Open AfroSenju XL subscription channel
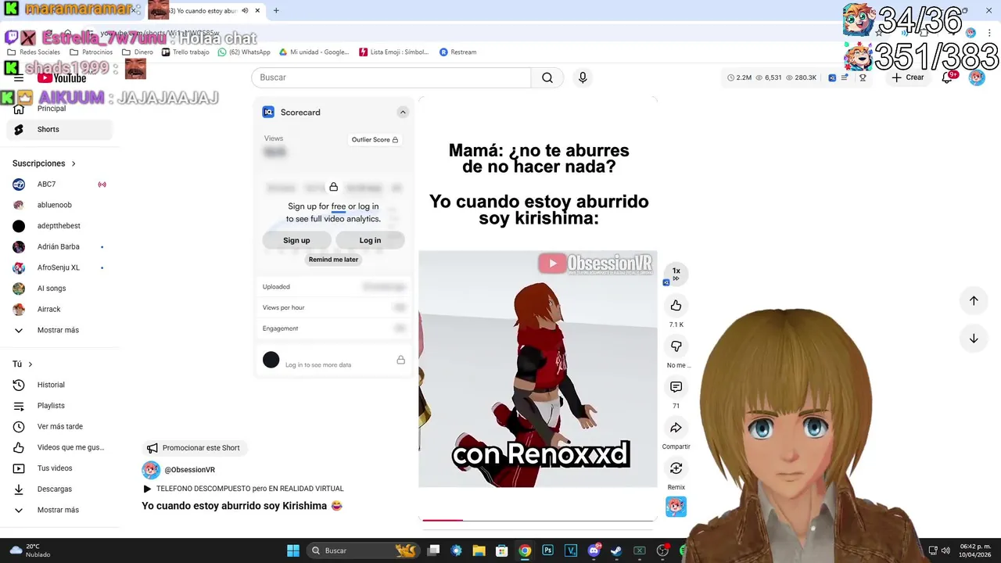Screen dimensions: 1001x563 tap(59, 267)
